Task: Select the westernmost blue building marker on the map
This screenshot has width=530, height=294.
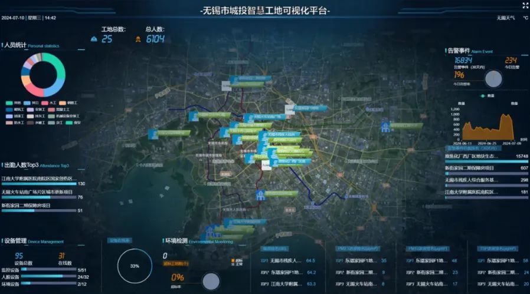Action: point(153,134)
